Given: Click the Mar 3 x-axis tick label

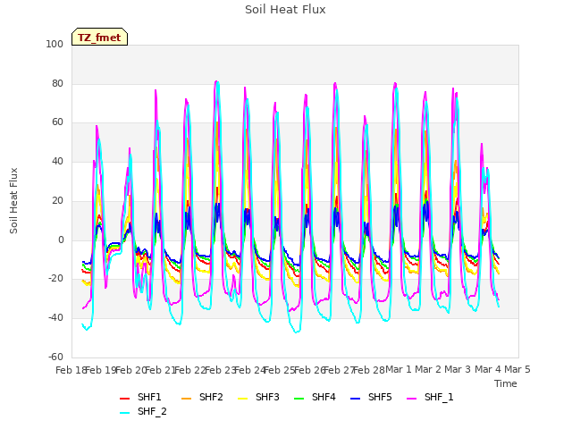Looking at the screenshot, I should [458, 369].
